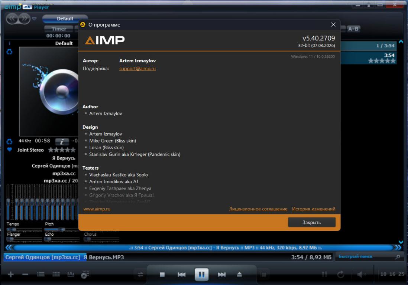
Task: Click the eject/open file icon
Action: tap(239, 275)
